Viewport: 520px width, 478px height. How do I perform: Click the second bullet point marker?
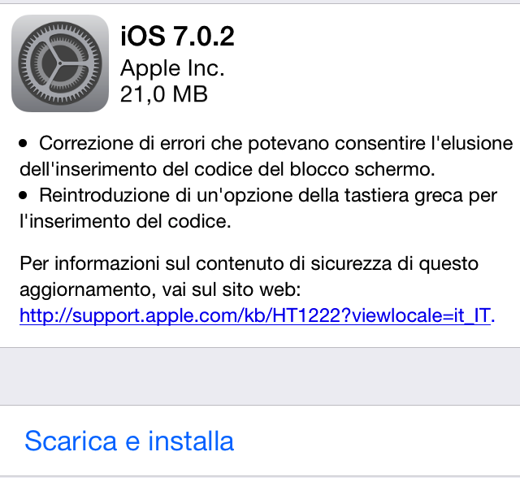[x=23, y=196]
